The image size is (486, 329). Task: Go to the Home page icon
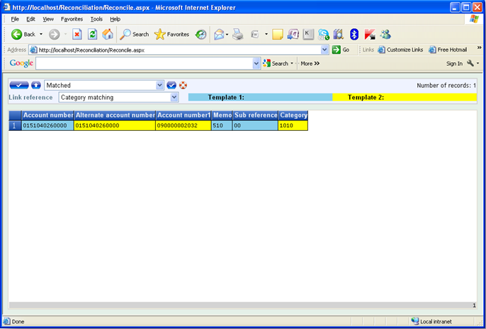tap(107, 34)
